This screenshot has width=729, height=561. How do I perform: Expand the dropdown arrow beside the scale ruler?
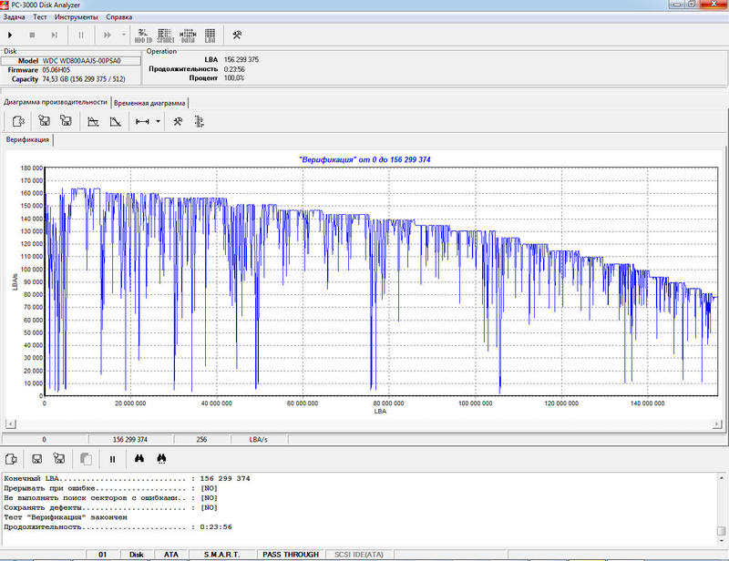tap(158, 120)
